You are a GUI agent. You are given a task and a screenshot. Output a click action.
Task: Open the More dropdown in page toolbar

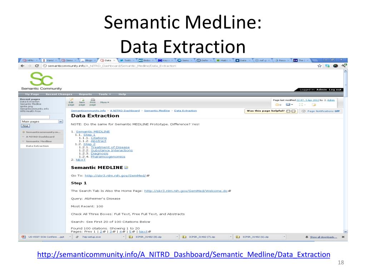coord(105,102)
